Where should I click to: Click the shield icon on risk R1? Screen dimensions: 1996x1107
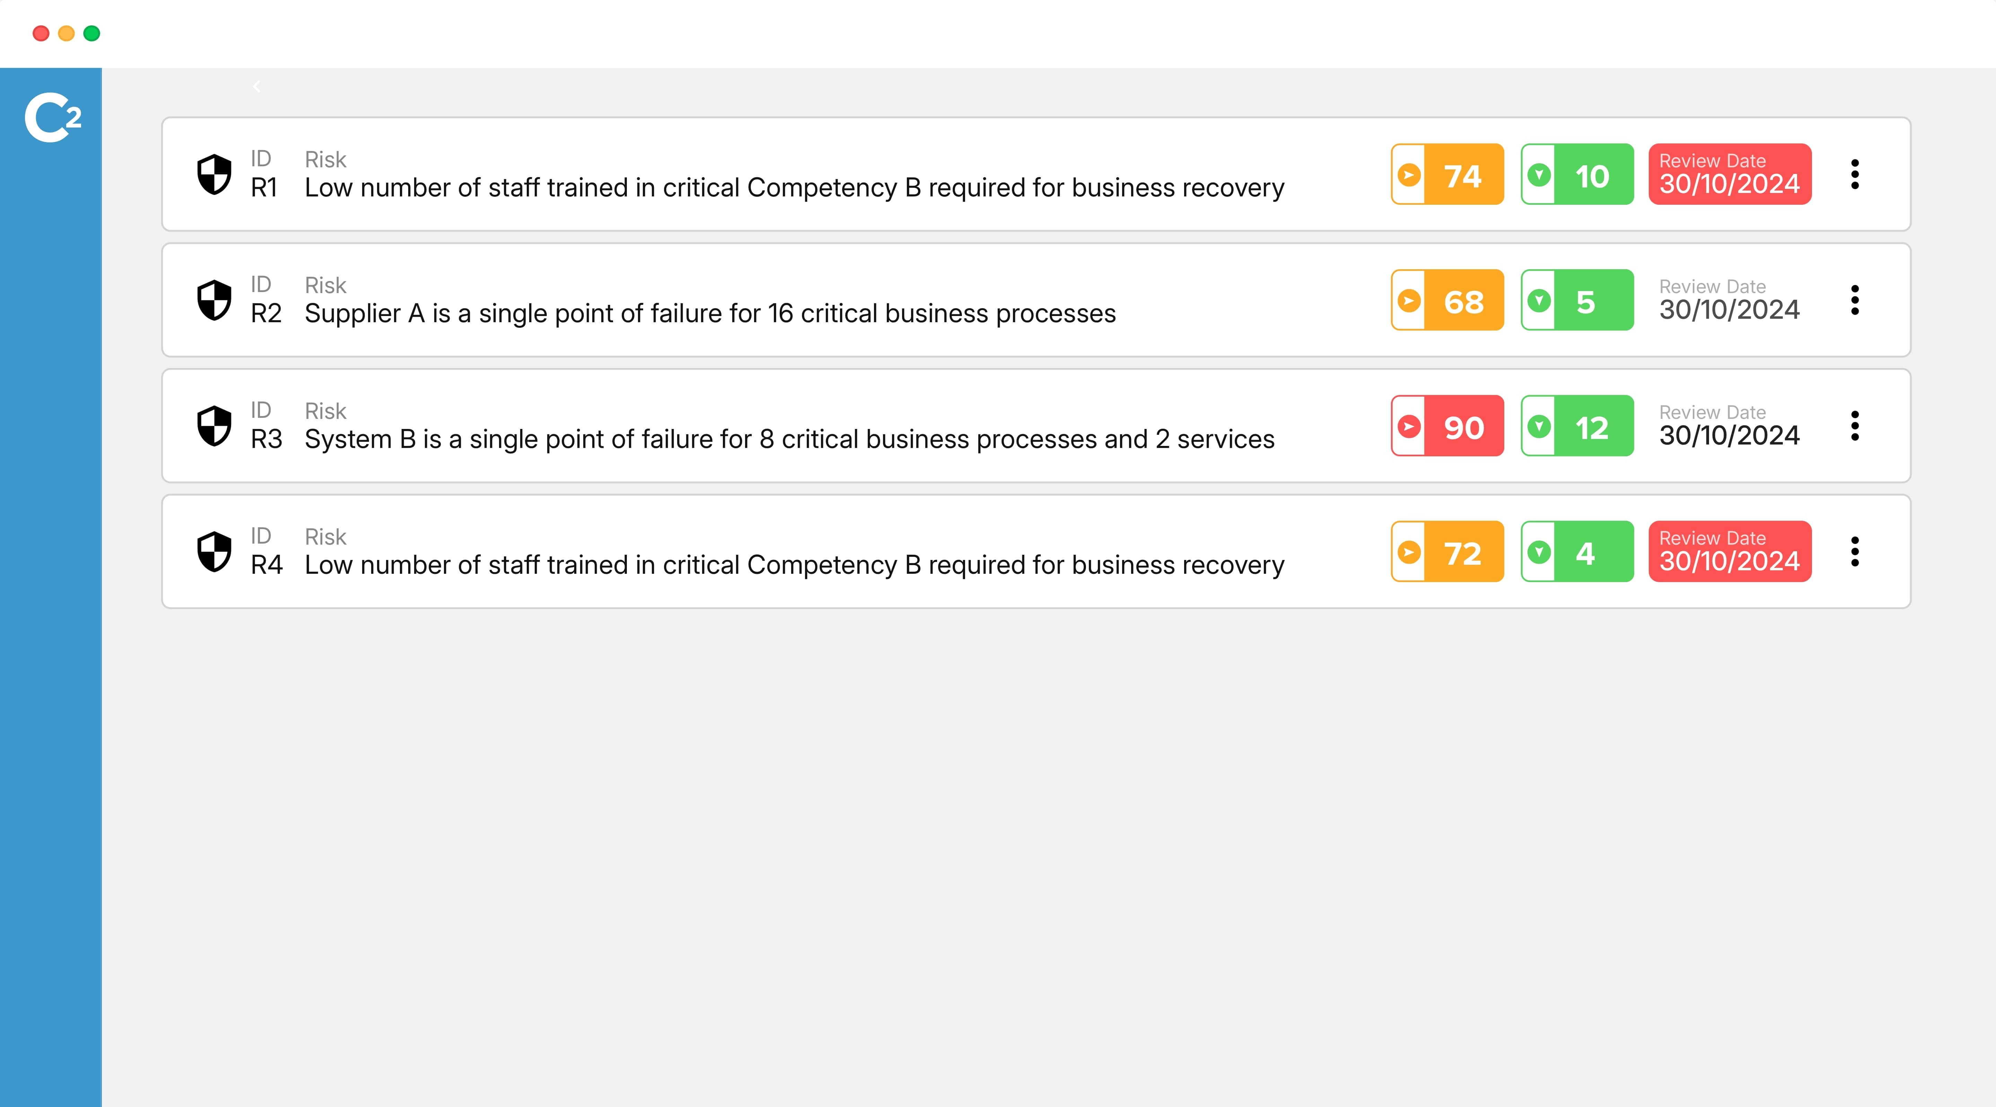point(215,175)
